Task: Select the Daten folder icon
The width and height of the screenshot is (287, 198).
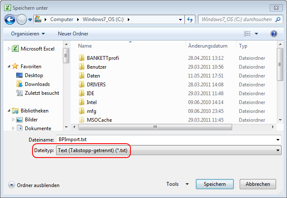Action: pos(81,76)
